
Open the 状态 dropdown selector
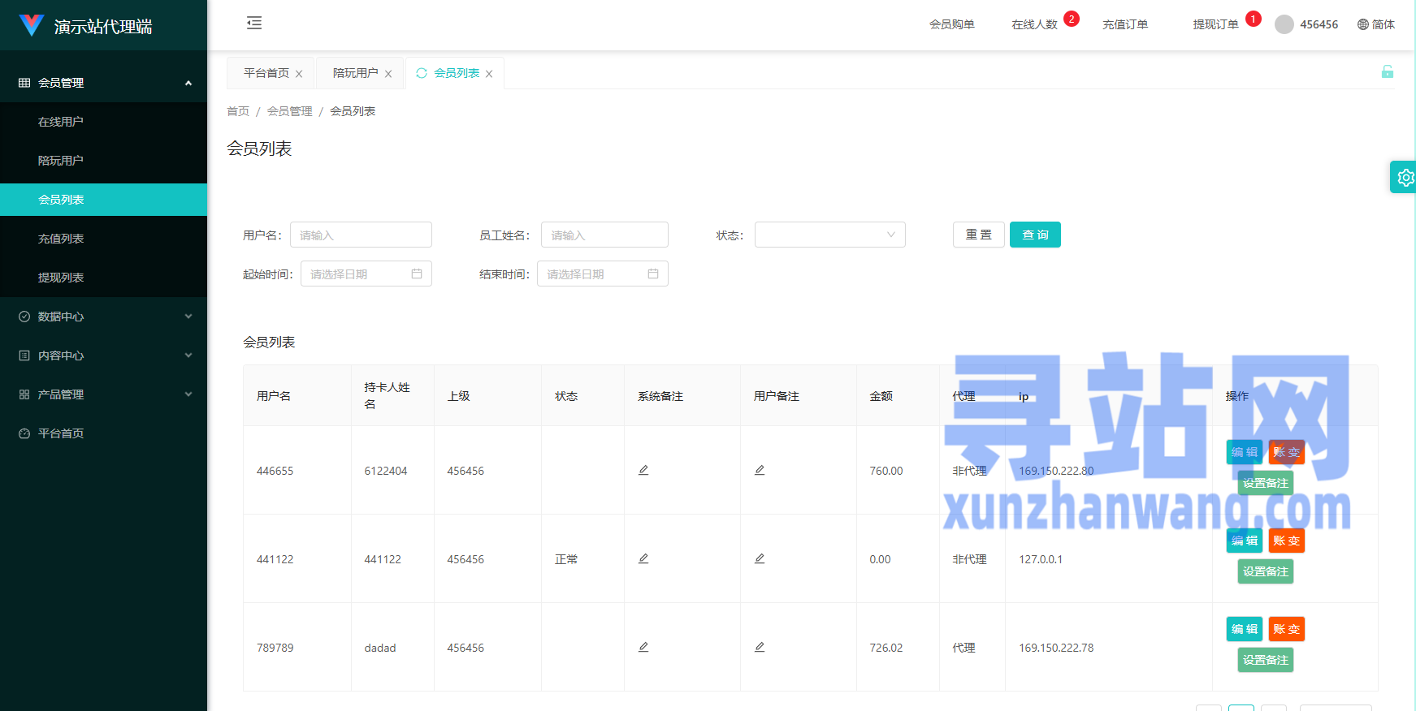[x=829, y=235]
